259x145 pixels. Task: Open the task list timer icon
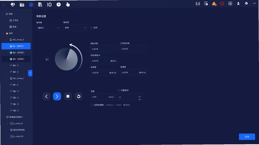point(206,4)
